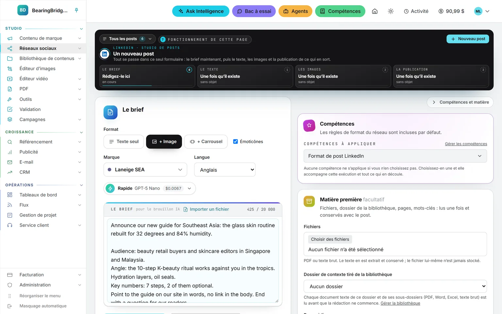Click the Réorganiser le menu grip icon
The height and width of the screenshot is (314, 502).
click(10, 296)
